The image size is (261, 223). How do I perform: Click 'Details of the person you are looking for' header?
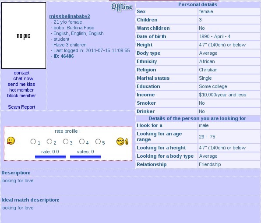[198, 118]
